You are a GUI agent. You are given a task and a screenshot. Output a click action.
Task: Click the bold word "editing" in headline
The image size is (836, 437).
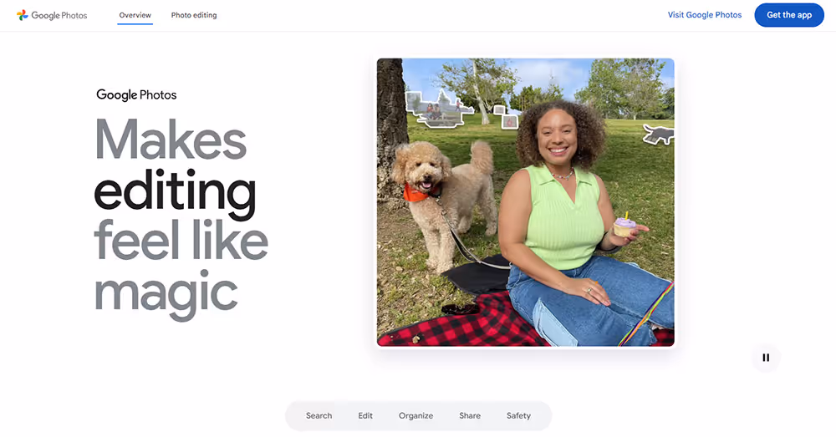[175, 193]
